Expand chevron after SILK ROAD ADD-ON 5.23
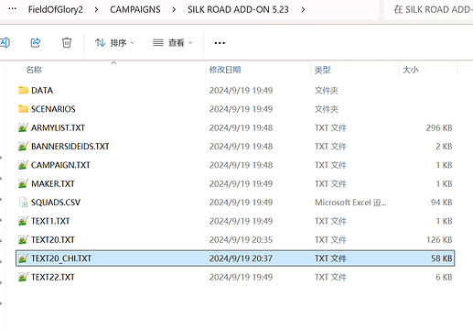 pos(303,10)
